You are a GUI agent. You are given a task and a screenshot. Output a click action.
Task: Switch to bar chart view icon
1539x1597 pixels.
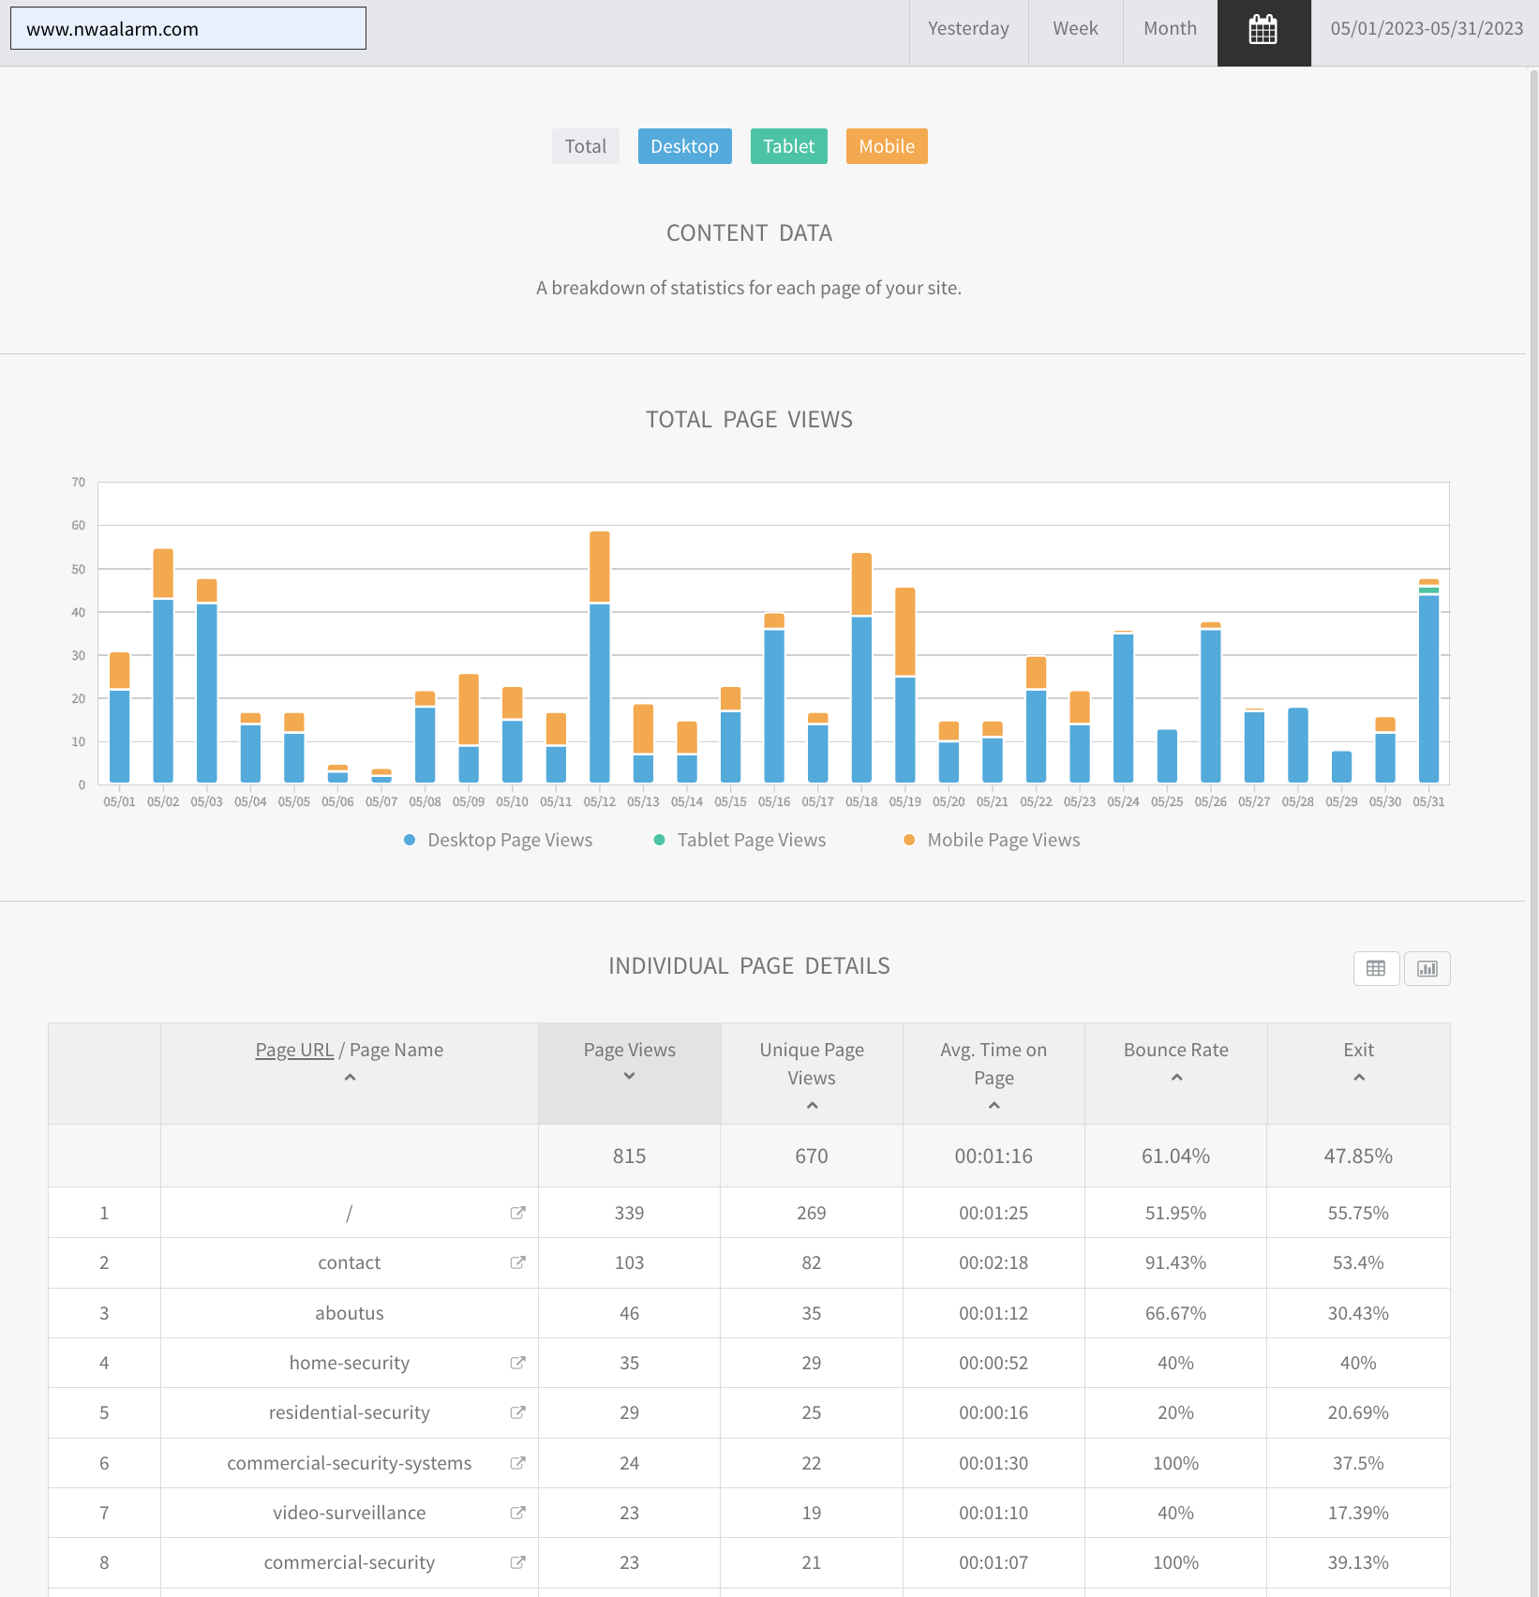tap(1427, 968)
